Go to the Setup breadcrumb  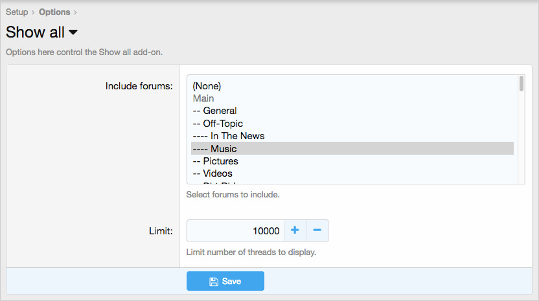[17, 12]
